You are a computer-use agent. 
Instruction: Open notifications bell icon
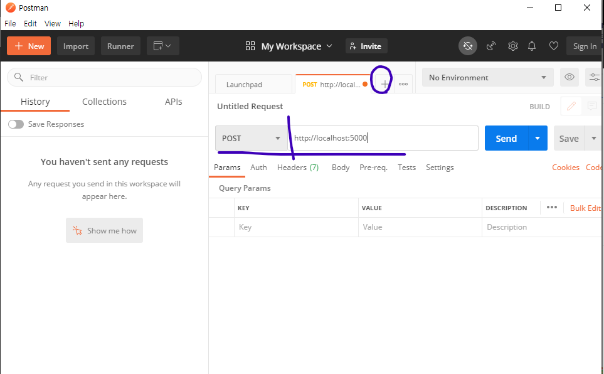(532, 46)
